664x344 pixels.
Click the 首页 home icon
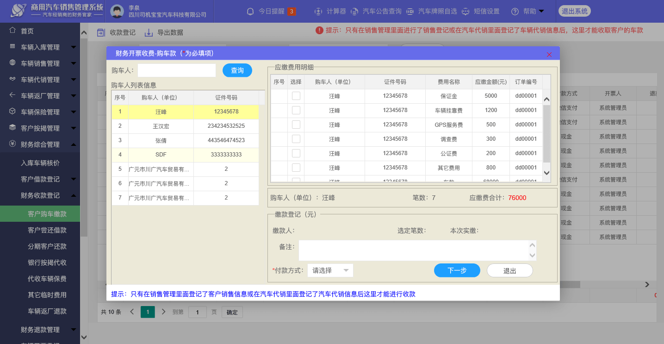[12, 31]
